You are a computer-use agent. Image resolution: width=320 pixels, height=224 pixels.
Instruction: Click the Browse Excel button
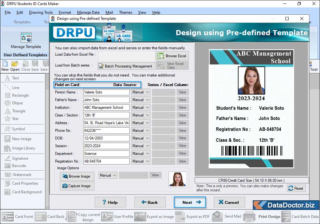pyautogui.click(x=172, y=56)
